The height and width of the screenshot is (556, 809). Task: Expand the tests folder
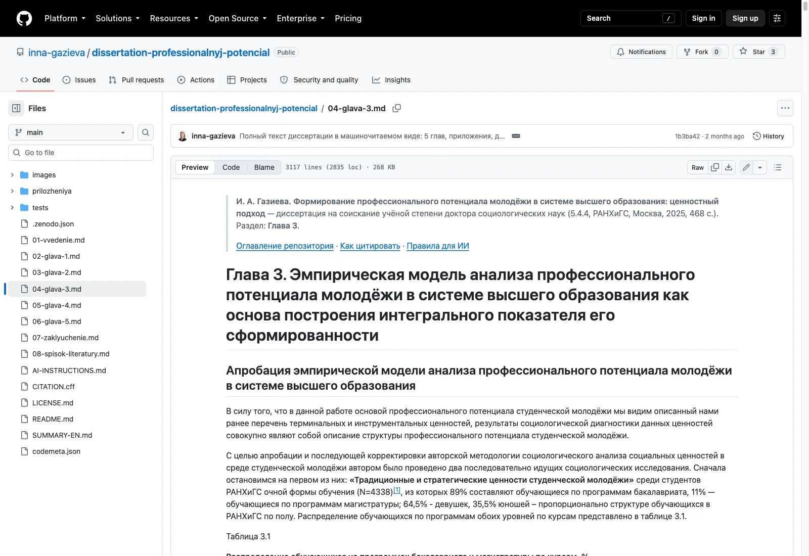pyautogui.click(x=12, y=208)
